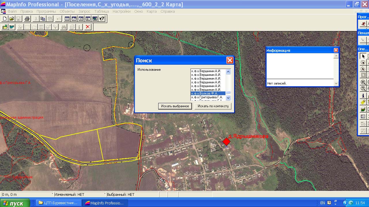Open the Объекты menu
Image resolution: width=369 pixels, height=207 pixels.
(67, 11)
